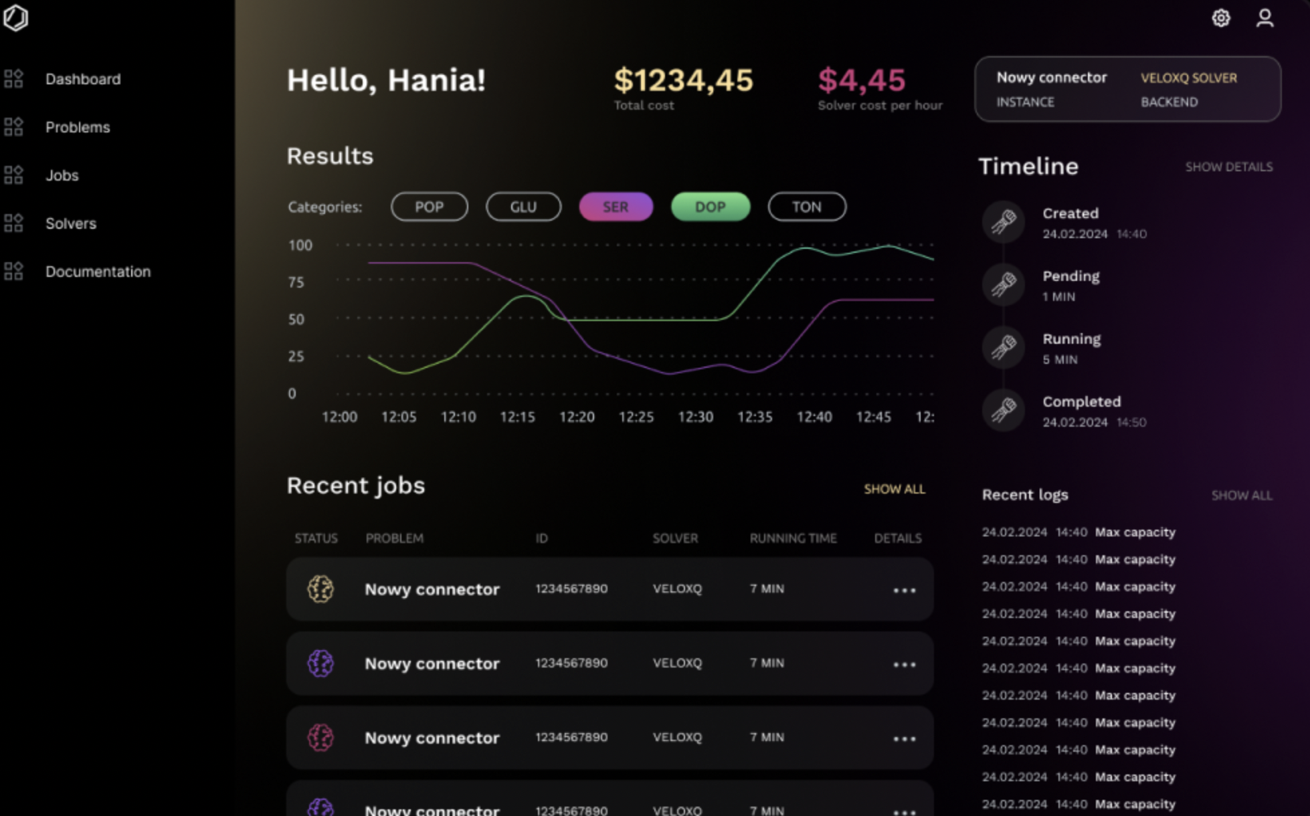Click the VeloxQ logo icon
The height and width of the screenshot is (816, 1310).
(x=15, y=18)
